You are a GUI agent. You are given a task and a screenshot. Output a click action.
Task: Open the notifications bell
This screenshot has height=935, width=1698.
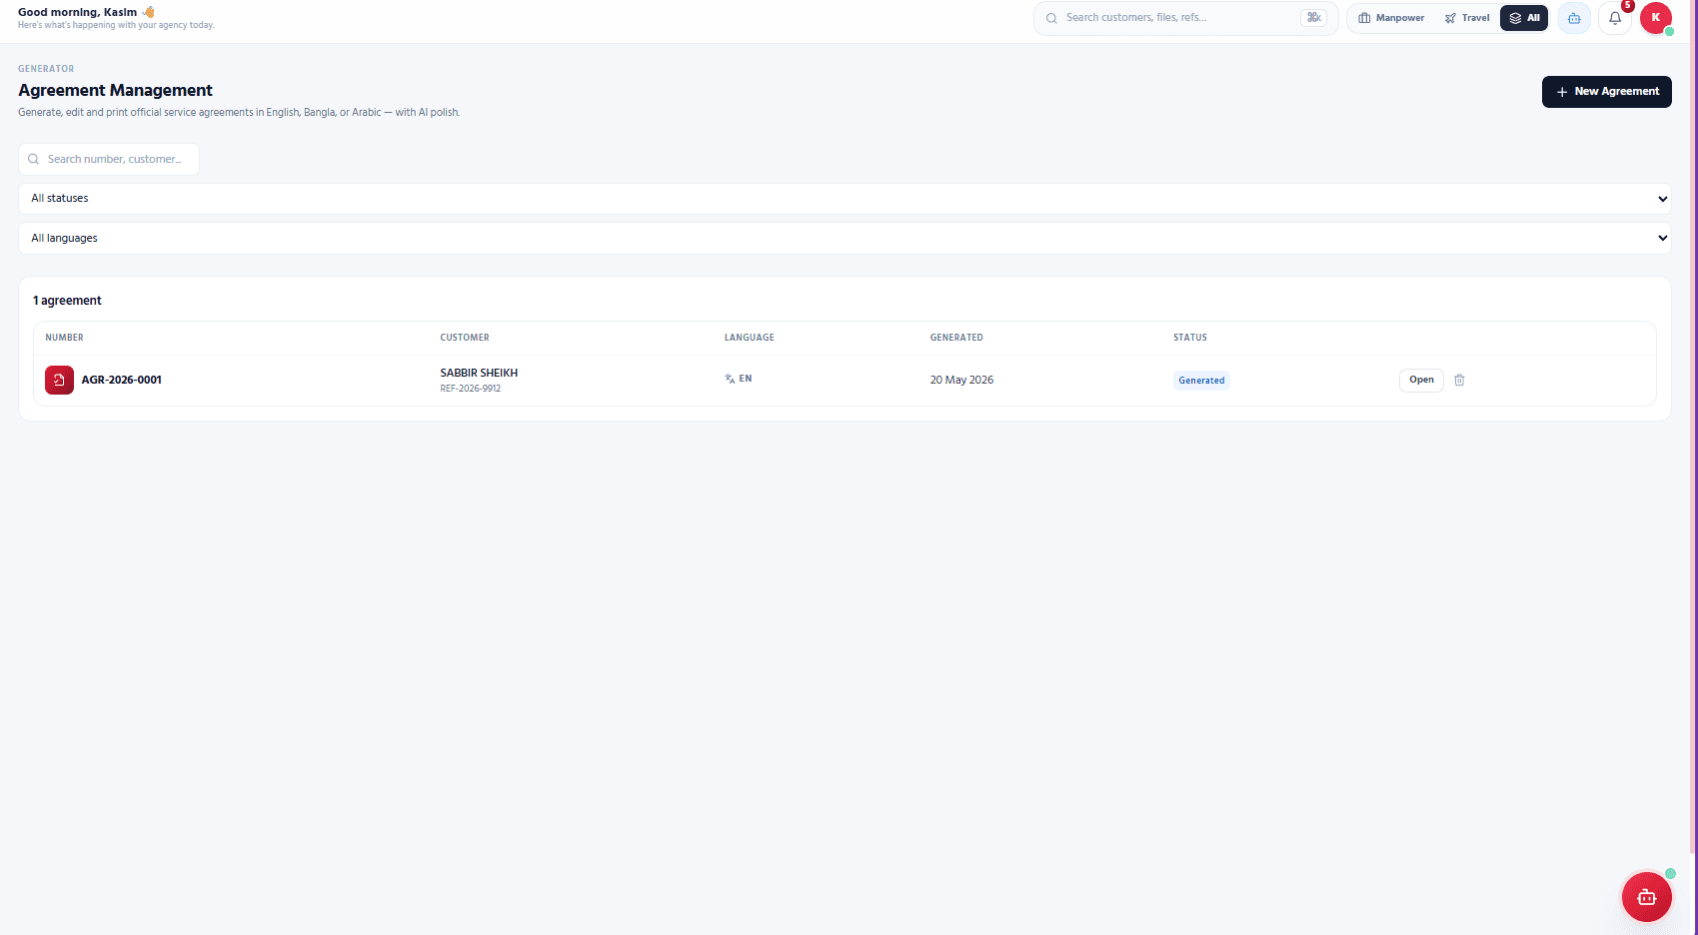coord(1615,18)
